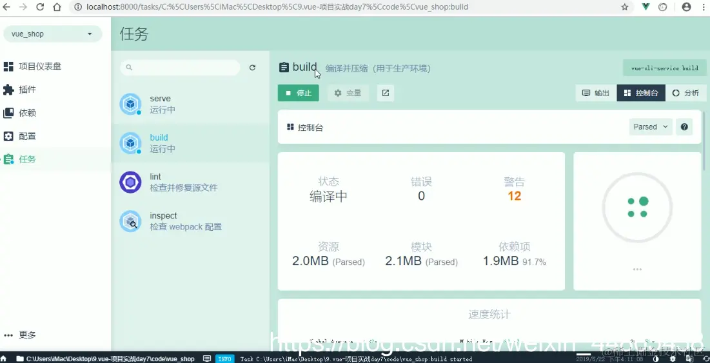Open the Chrome profile avatar icon
This screenshot has width=710, height=363.
point(686,7)
